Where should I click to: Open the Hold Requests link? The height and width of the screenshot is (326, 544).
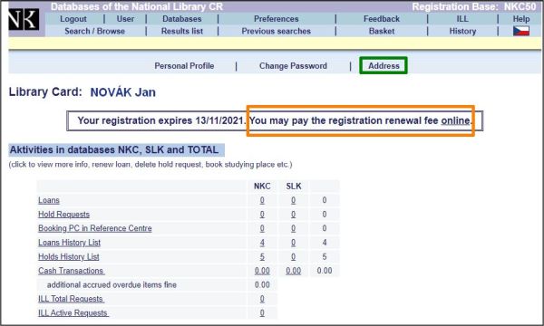click(x=63, y=215)
